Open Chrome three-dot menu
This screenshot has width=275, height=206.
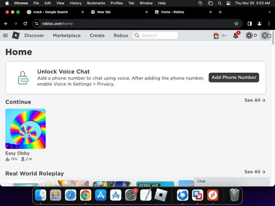(x=269, y=24)
